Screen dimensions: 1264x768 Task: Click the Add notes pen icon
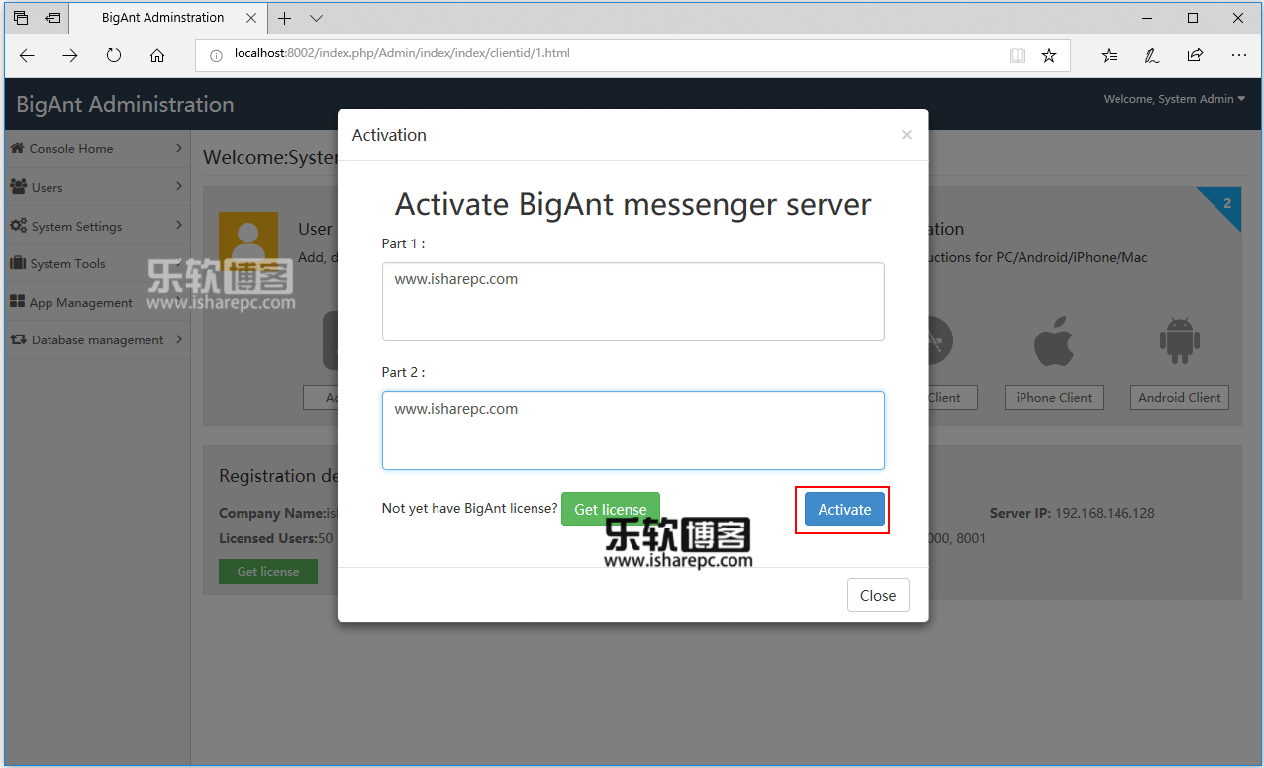1152,56
